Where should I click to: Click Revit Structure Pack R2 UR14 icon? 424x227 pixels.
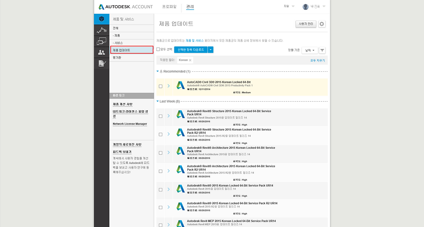[181, 133]
